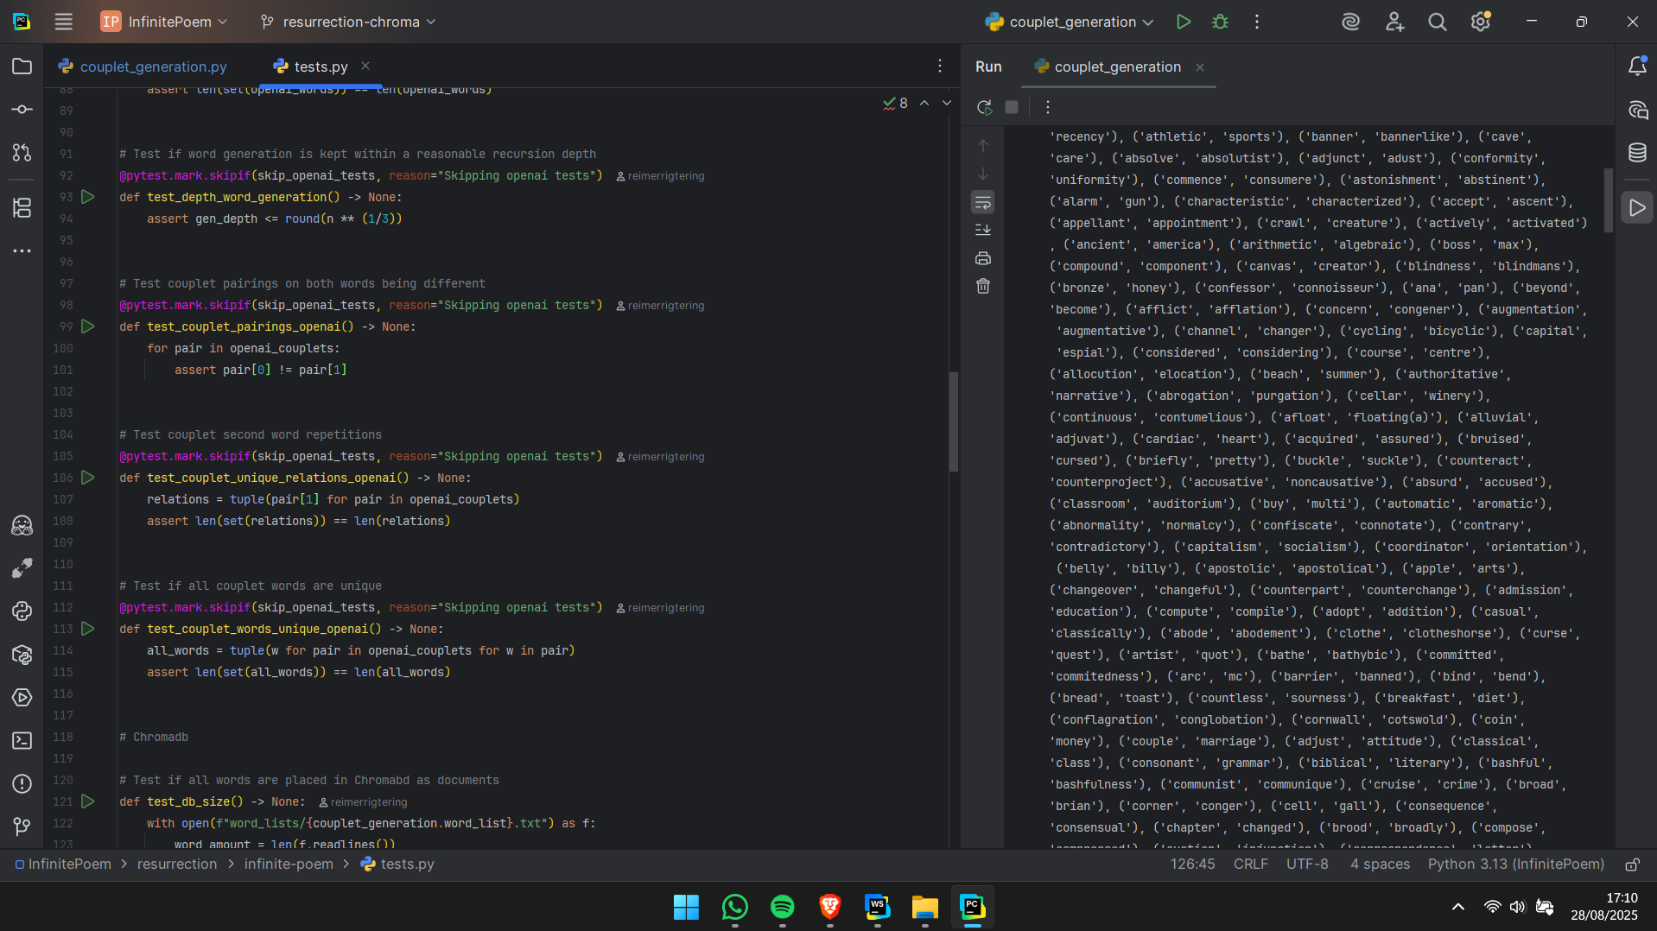Open line separator CRLF selector
1657x931 pixels.
click(x=1251, y=864)
